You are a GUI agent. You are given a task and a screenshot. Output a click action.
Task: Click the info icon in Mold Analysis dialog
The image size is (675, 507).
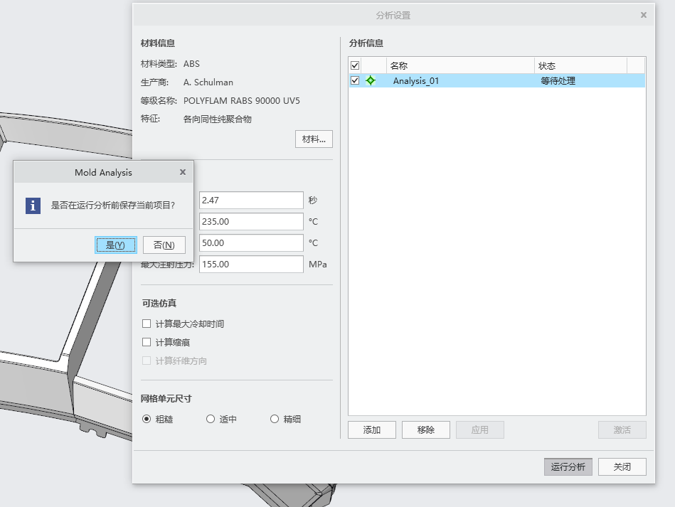click(x=33, y=206)
